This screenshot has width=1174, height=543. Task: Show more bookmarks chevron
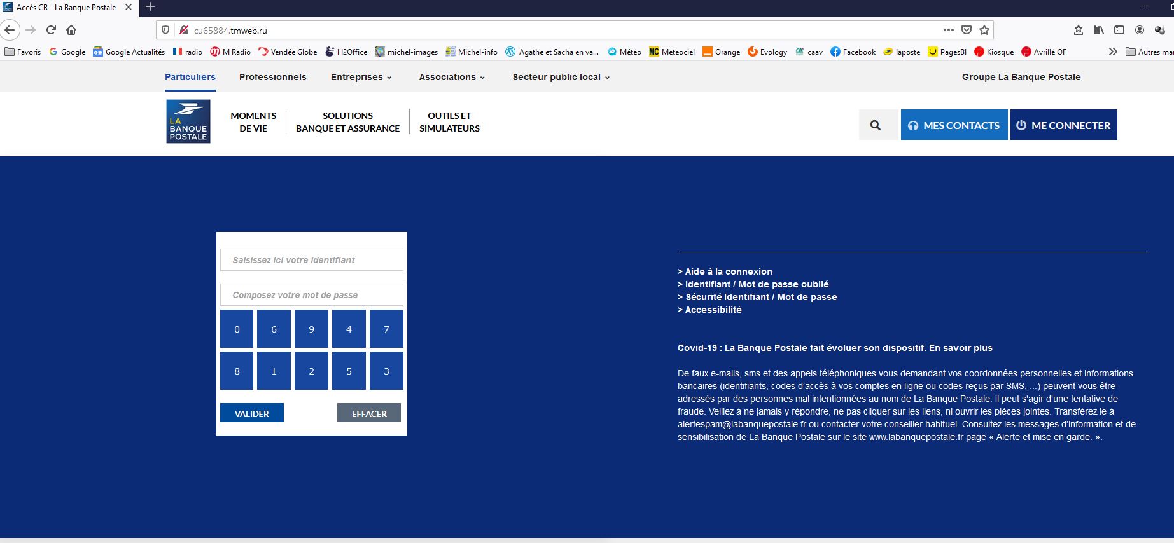1113,52
